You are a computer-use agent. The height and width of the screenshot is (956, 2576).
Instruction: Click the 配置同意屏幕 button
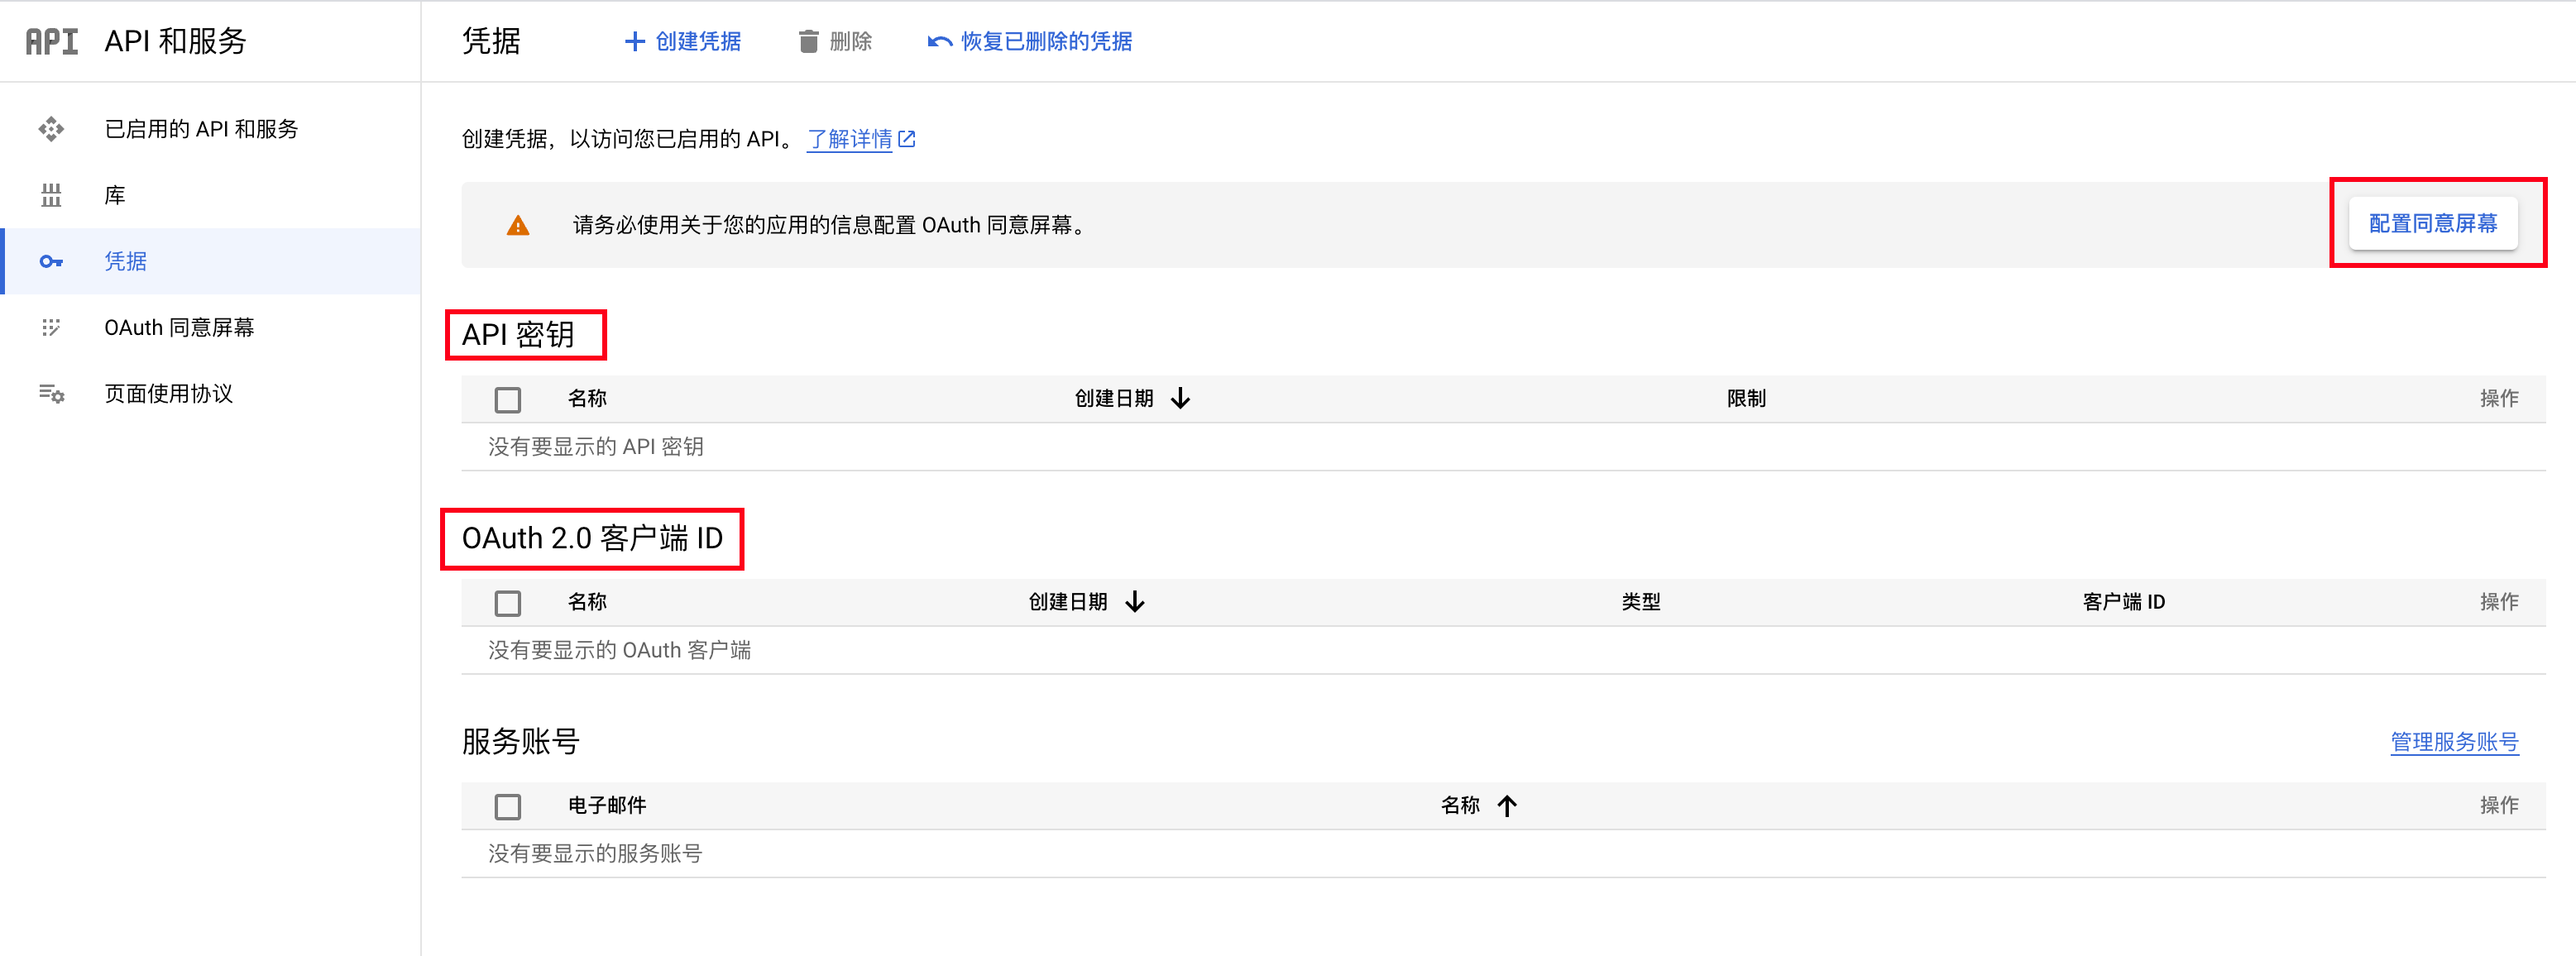click(2433, 224)
